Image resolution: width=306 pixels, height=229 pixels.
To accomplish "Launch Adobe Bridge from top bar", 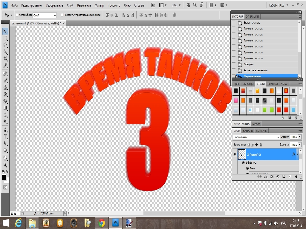I will [x=153, y=5].
